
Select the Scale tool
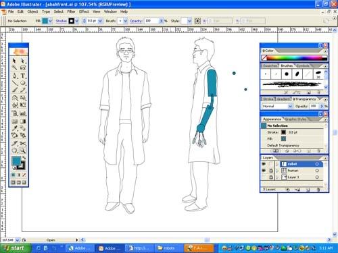pos(22,98)
